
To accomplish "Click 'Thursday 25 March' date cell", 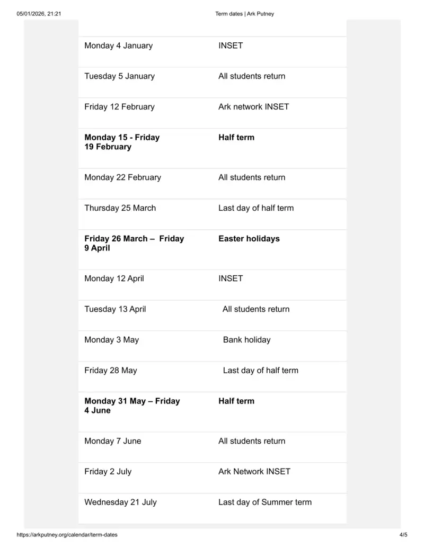I will coord(120,208).
